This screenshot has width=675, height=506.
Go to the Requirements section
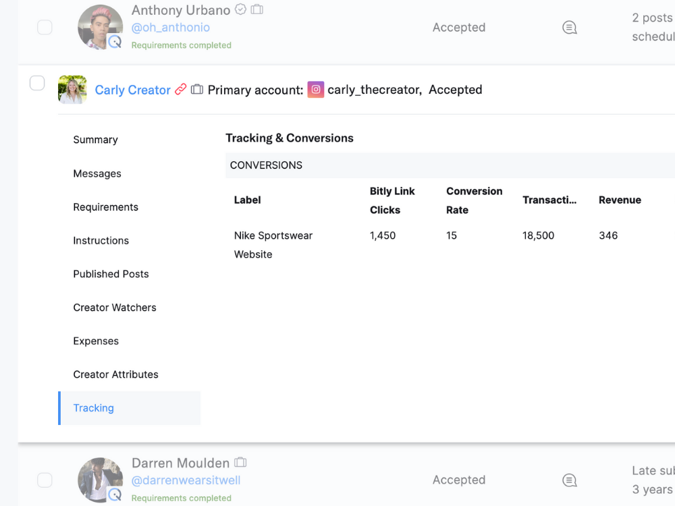coord(105,207)
